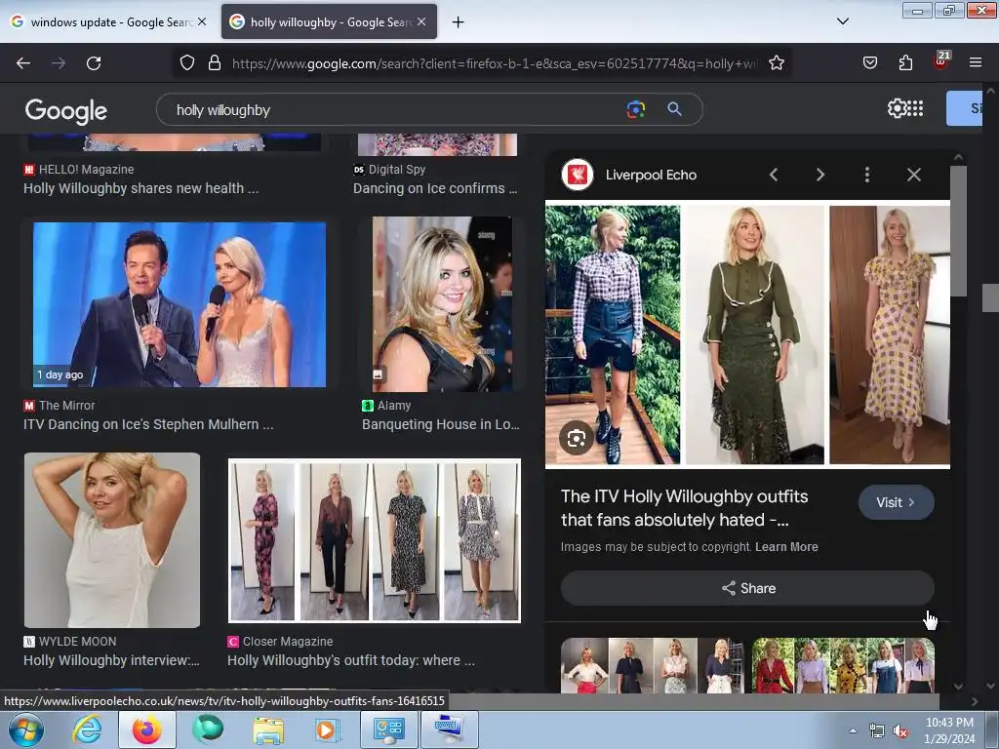Search by image with Google Lens
This screenshot has height=749, width=999.
pos(635,109)
